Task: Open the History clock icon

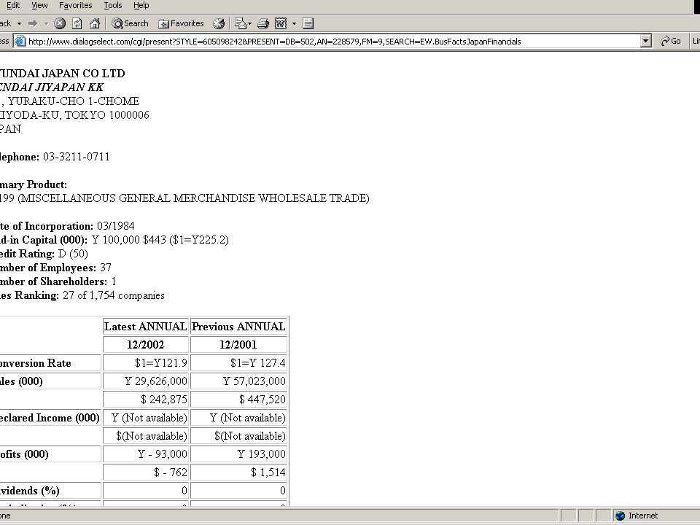Action: 219,23
